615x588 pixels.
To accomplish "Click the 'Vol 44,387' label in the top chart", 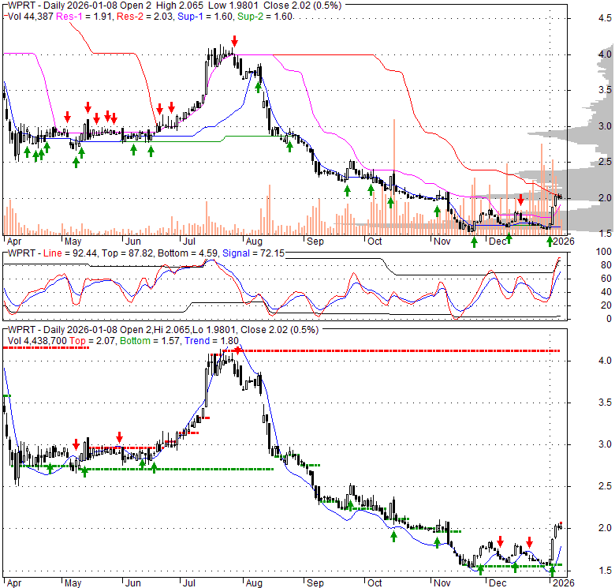I will tap(31, 17).
